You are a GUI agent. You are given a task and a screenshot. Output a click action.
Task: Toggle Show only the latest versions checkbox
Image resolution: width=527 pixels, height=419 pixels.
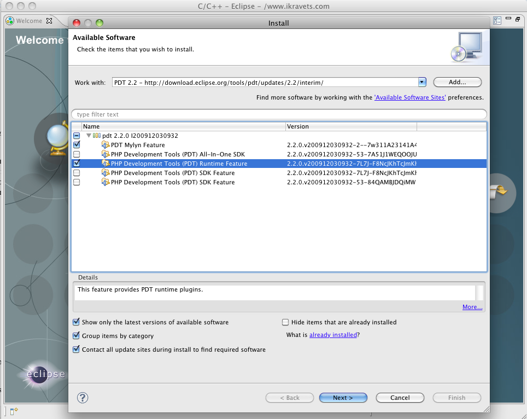77,322
